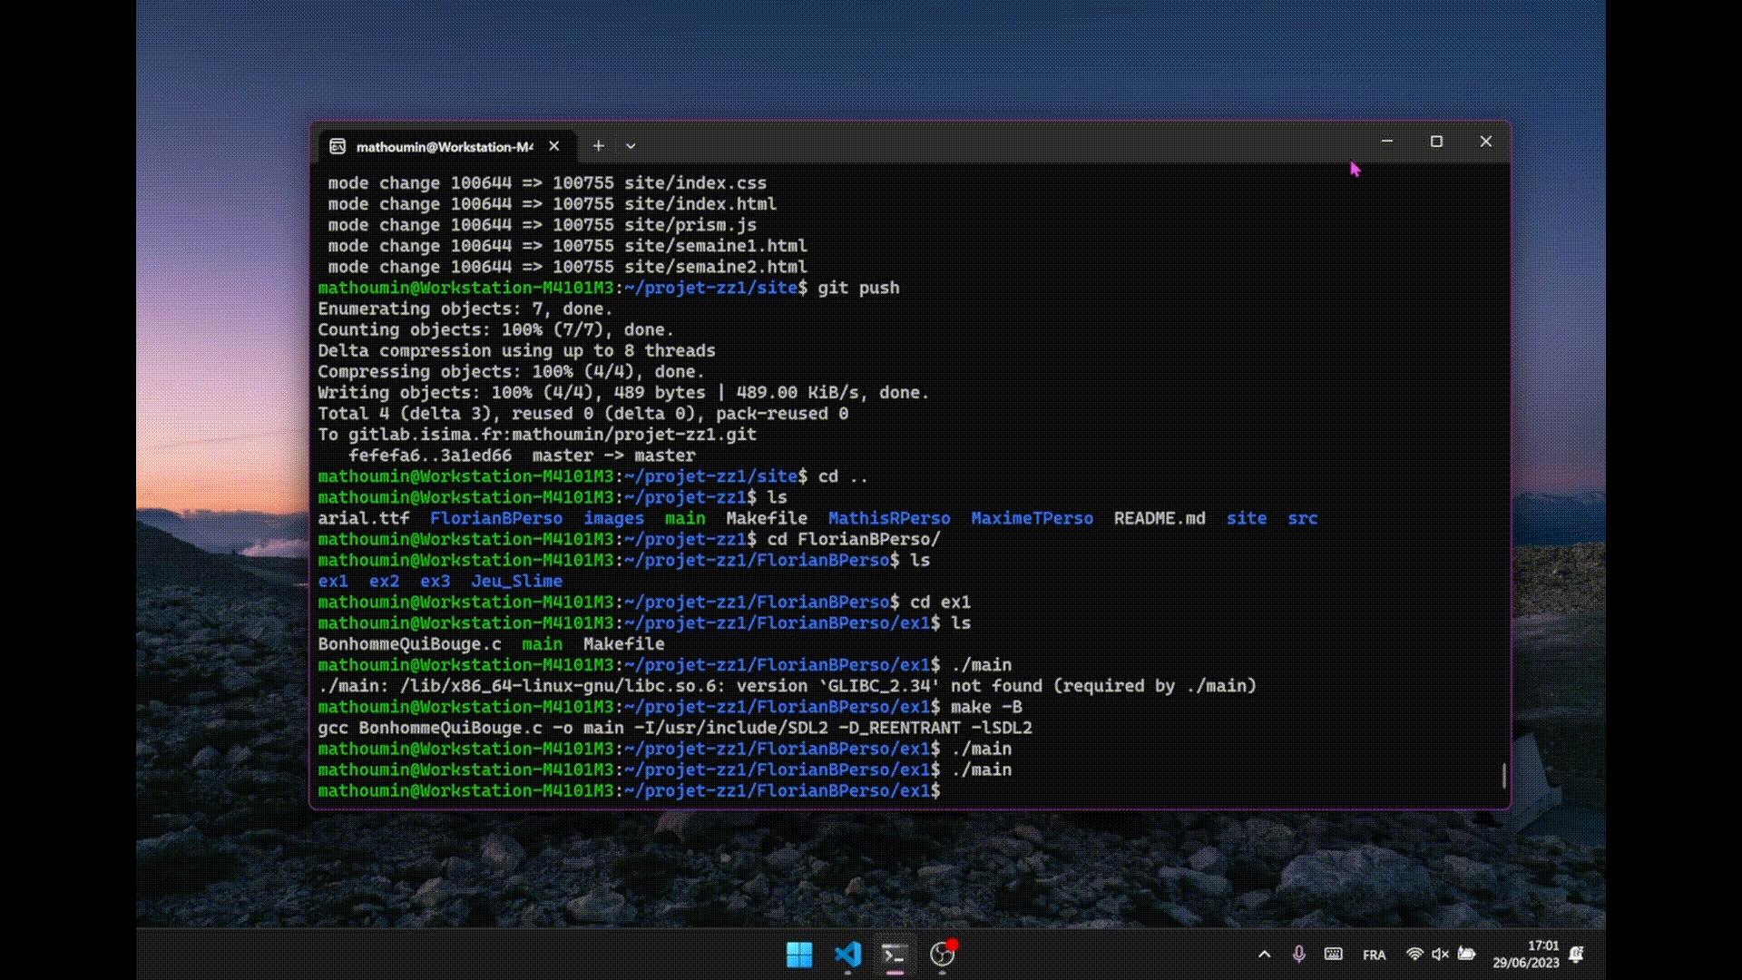This screenshot has height=980, width=1742.
Task: Switch the FRA input language
Action: [x=1374, y=955]
